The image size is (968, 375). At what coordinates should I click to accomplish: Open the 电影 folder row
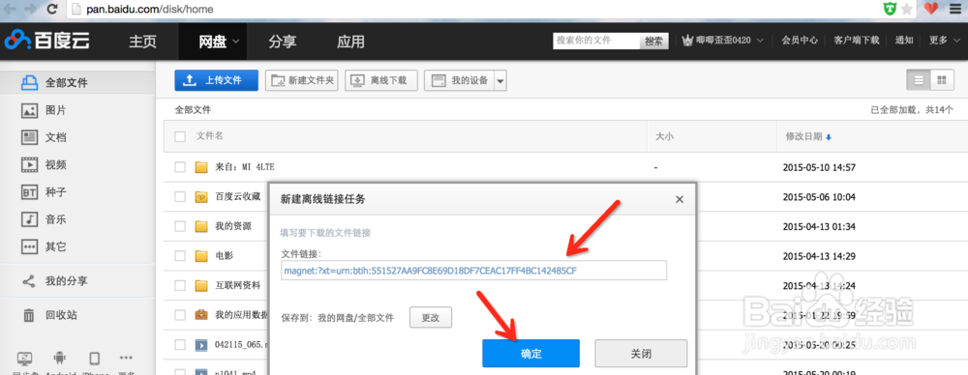pos(225,256)
